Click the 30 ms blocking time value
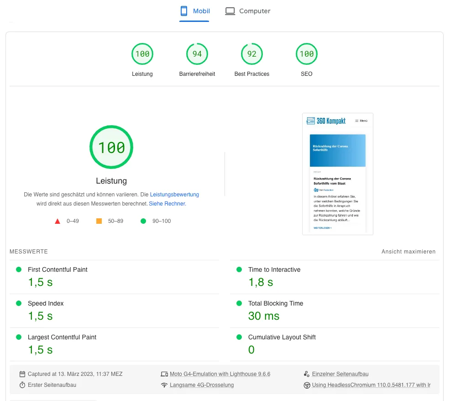450x401 pixels. (264, 316)
